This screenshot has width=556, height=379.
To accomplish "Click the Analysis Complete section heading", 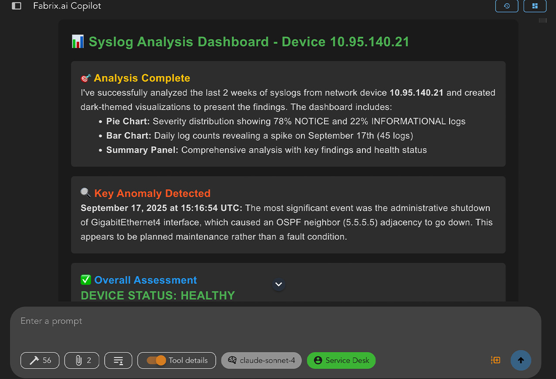I will (142, 78).
